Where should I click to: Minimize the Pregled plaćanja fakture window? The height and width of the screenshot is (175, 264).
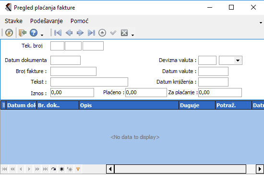point(210,7)
